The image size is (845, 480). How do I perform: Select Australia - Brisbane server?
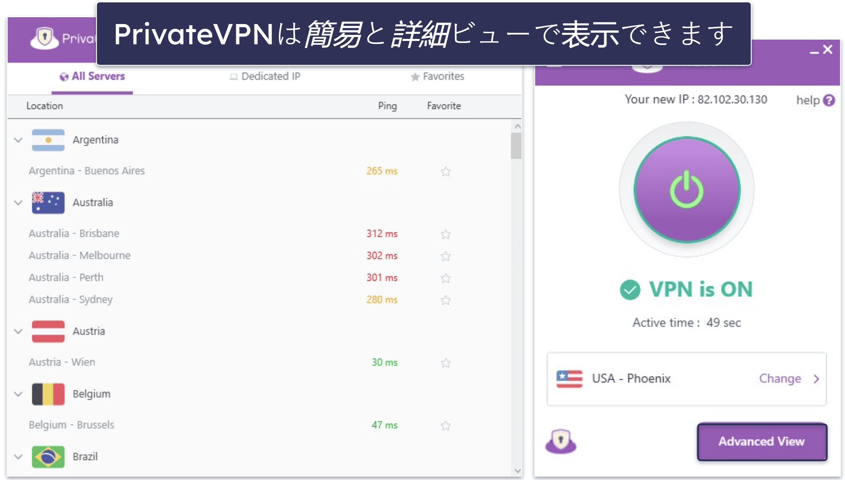click(74, 234)
